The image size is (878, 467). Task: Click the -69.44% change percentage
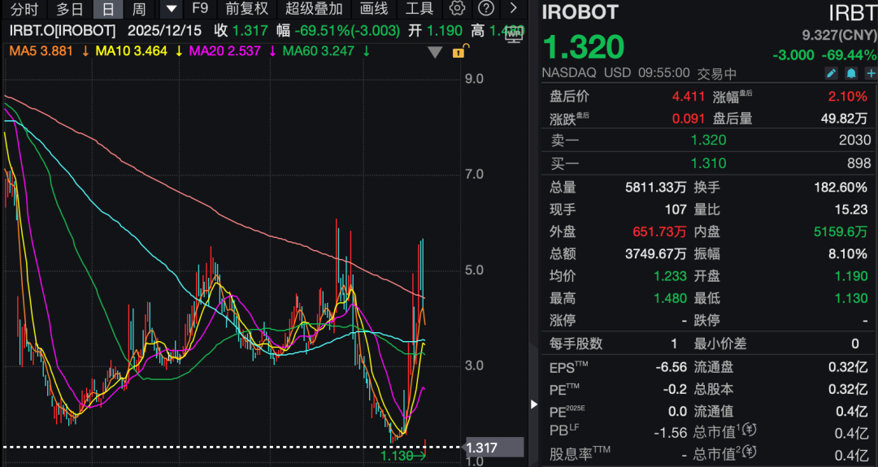(x=849, y=54)
